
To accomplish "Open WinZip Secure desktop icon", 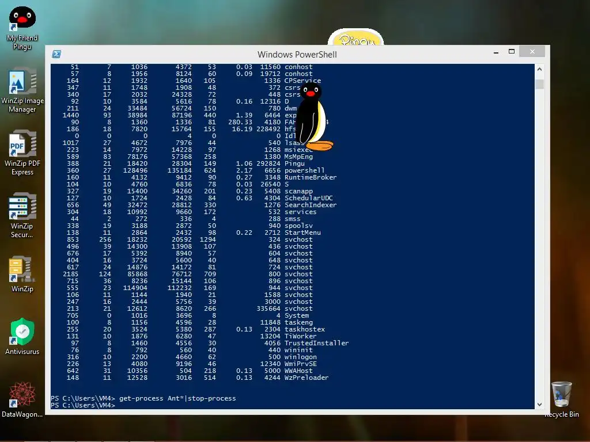I will (22, 215).
